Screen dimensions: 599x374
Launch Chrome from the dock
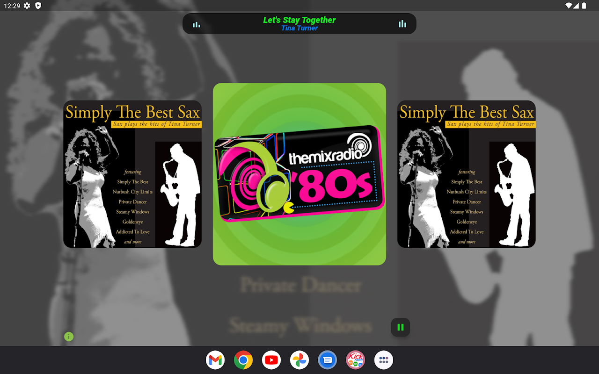click(243, 360)
